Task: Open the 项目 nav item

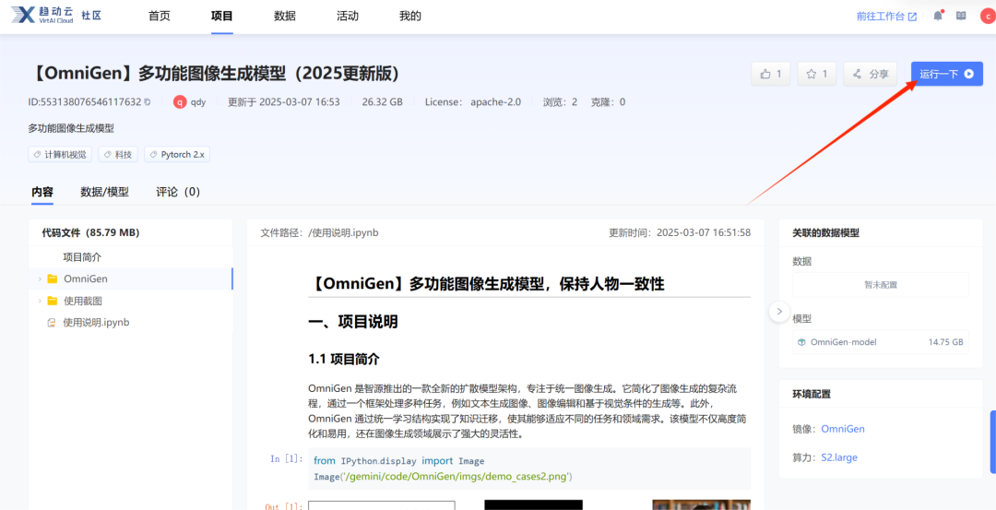Action: click(x=221, y=17)
